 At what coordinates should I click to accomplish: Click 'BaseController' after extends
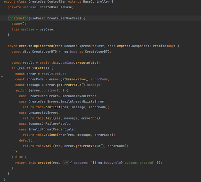pos(96,2)
